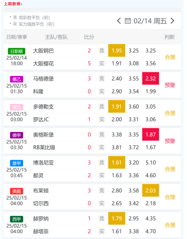This screenshot has width=187, height=239.
Task: Click the 德乙 league badge
Action: coord(16,79)
